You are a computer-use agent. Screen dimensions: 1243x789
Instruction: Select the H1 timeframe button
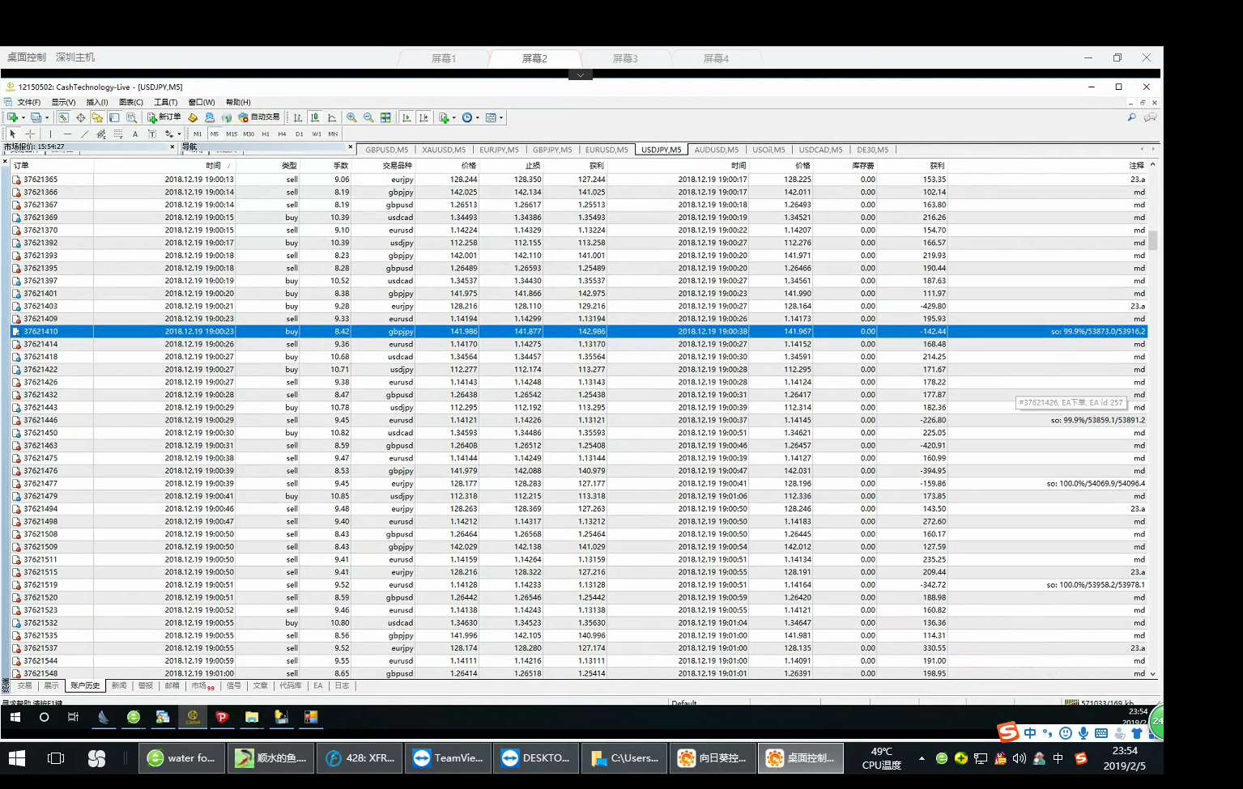tap(266, 134)
